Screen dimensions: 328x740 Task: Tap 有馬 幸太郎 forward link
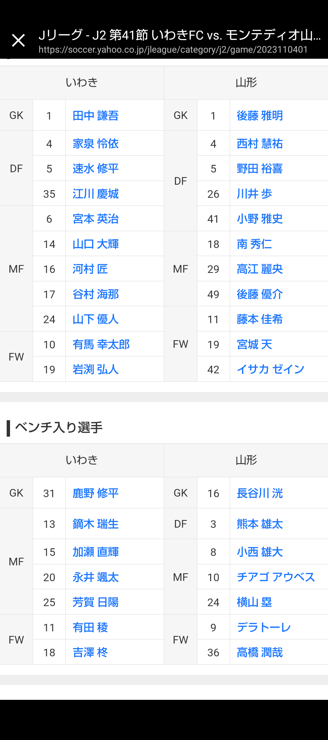[101, 344]
